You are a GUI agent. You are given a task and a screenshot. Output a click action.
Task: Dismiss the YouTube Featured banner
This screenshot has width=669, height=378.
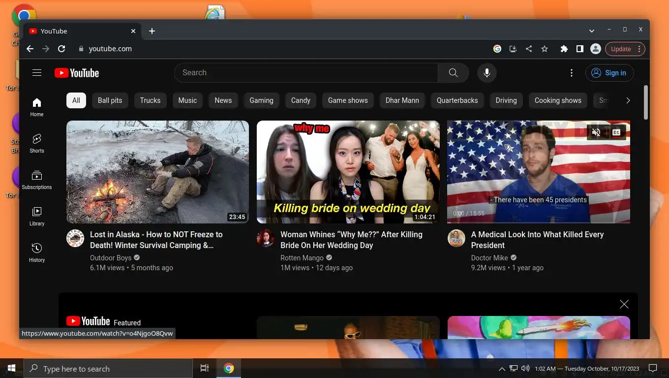624,304
